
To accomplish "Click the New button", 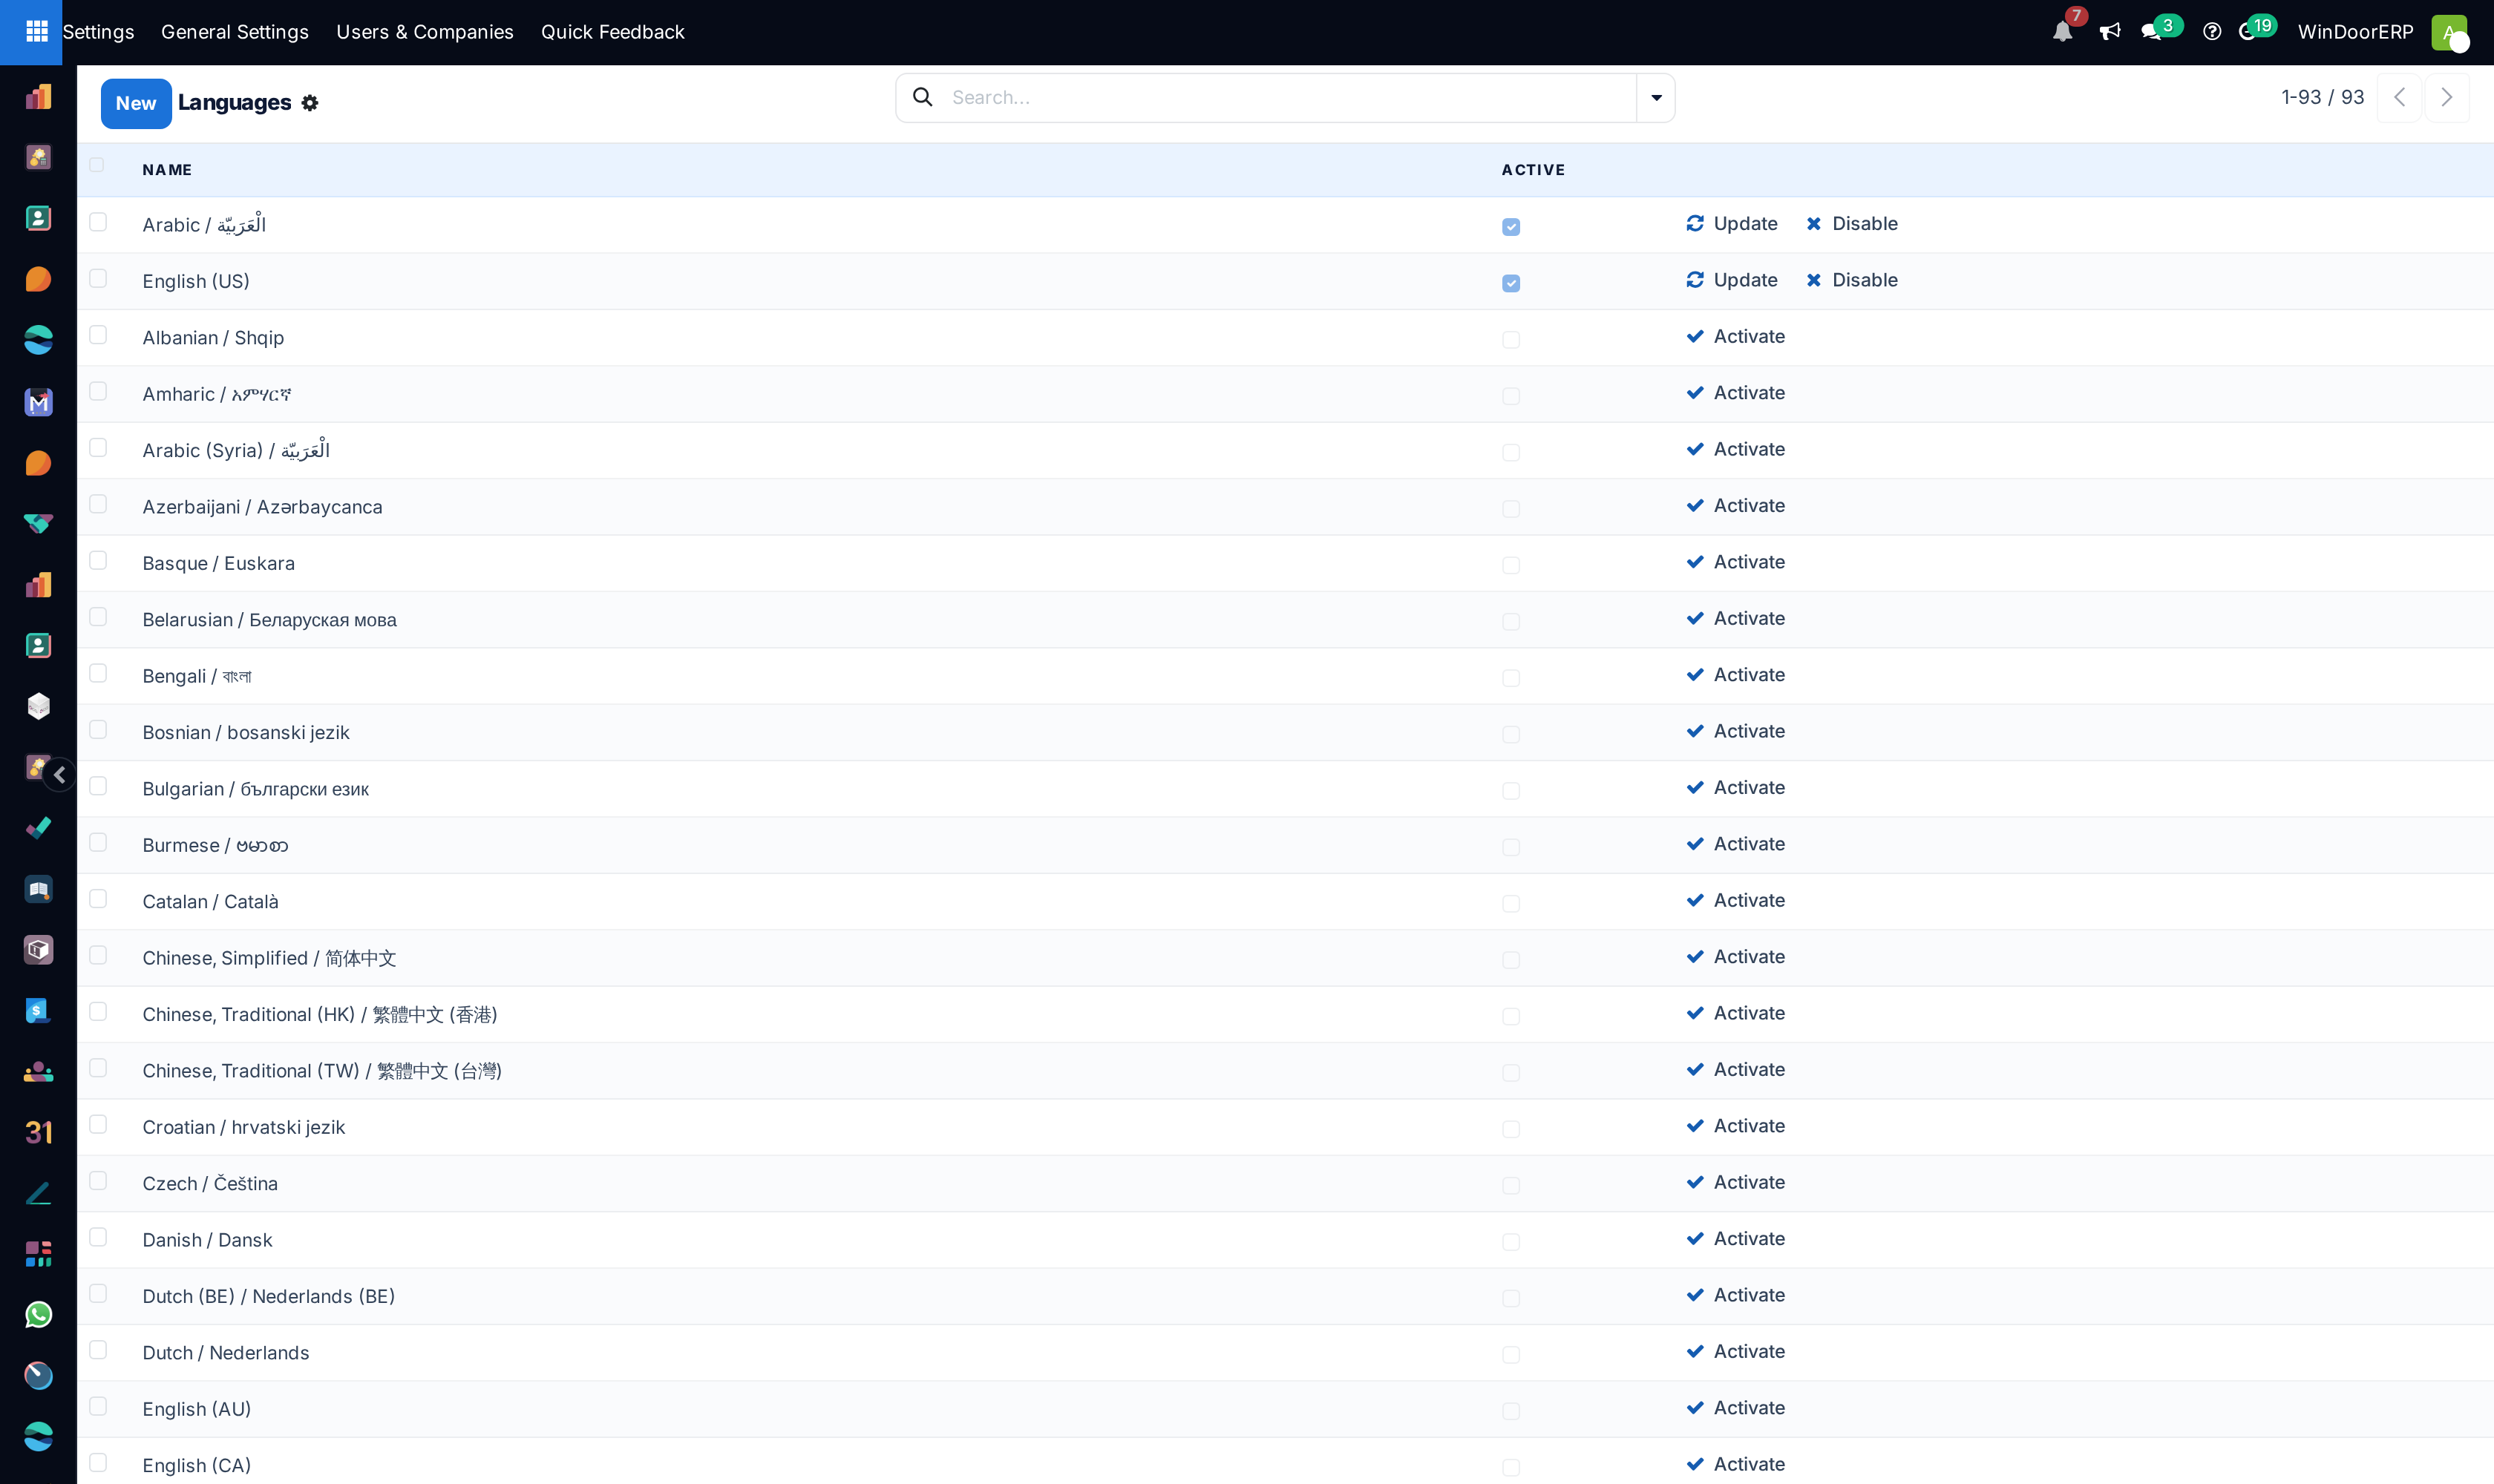I will pyautogui.click(x=136, y=103).
